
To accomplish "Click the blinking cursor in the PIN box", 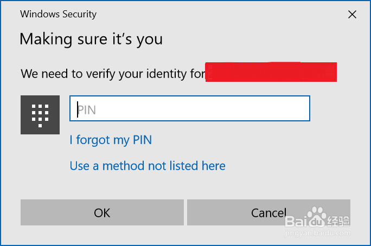I will [x=78, y=109].
